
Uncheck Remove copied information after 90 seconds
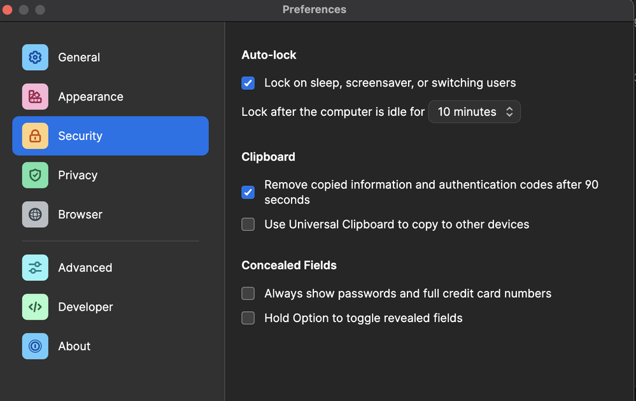point(248,192)
